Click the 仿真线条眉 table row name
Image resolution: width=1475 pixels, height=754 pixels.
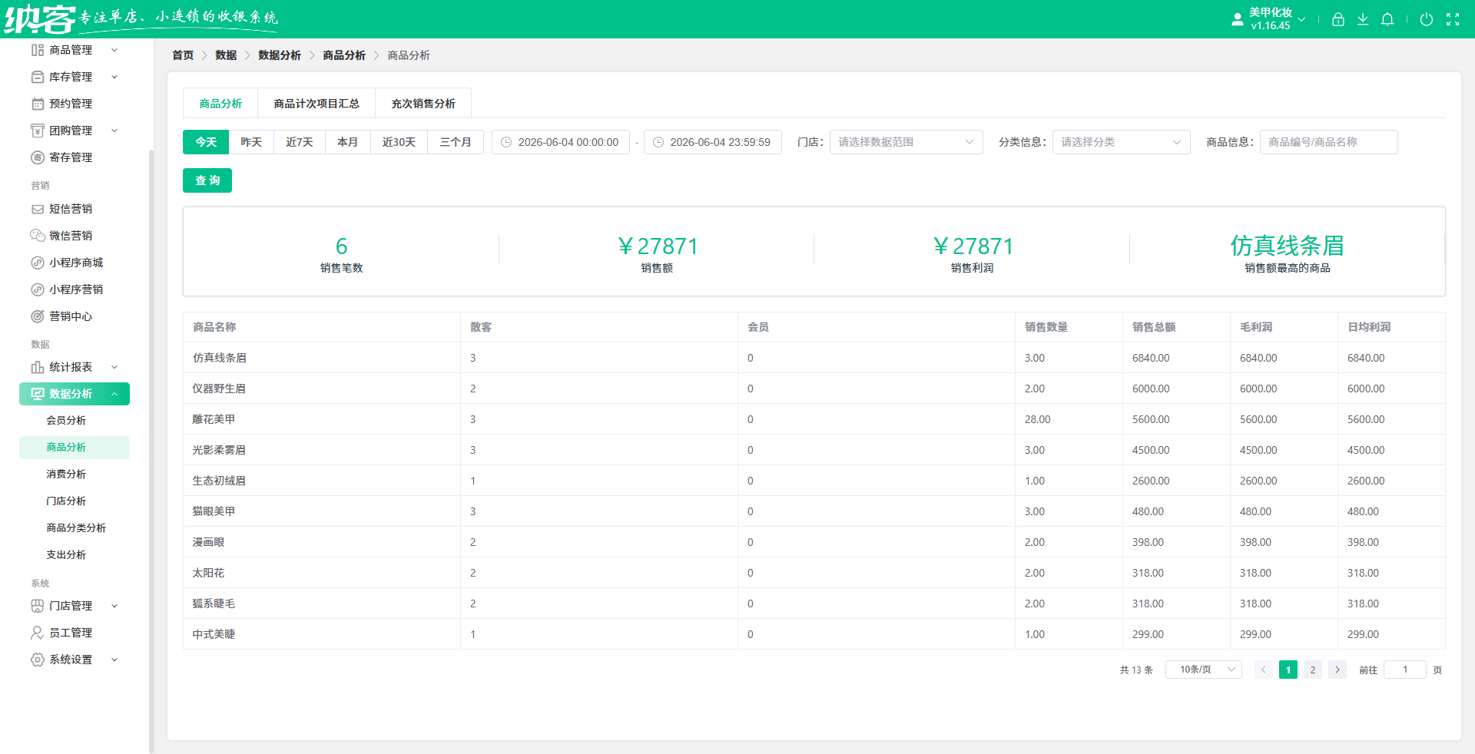coord(220,358)
